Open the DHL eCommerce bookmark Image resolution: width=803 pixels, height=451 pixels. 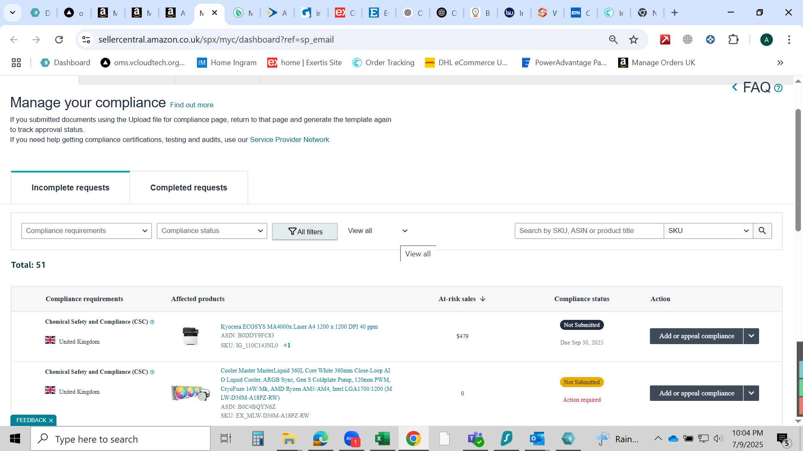coord(466,63)
